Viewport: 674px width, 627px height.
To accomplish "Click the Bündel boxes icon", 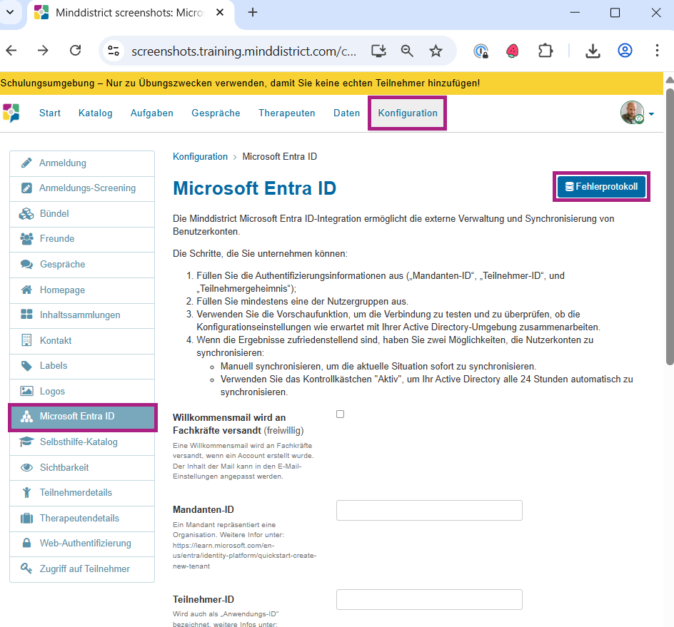I will coord(26,213).
